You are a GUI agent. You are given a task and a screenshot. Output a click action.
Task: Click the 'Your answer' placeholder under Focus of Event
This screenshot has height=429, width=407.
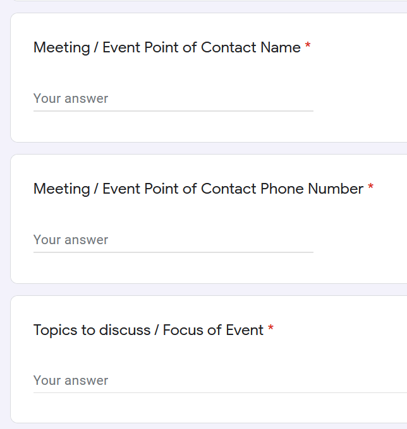[x=71, y=380]
